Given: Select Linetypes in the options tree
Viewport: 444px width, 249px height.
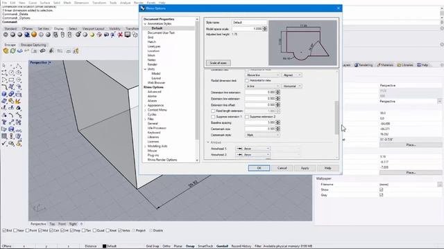Looking at the screenshot, I should (x=154, y=46).
